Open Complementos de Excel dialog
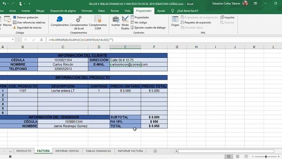 [x=78, y=23]
